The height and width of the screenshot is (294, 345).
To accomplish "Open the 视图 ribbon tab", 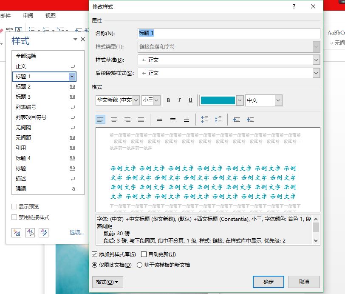I will 51,16.
